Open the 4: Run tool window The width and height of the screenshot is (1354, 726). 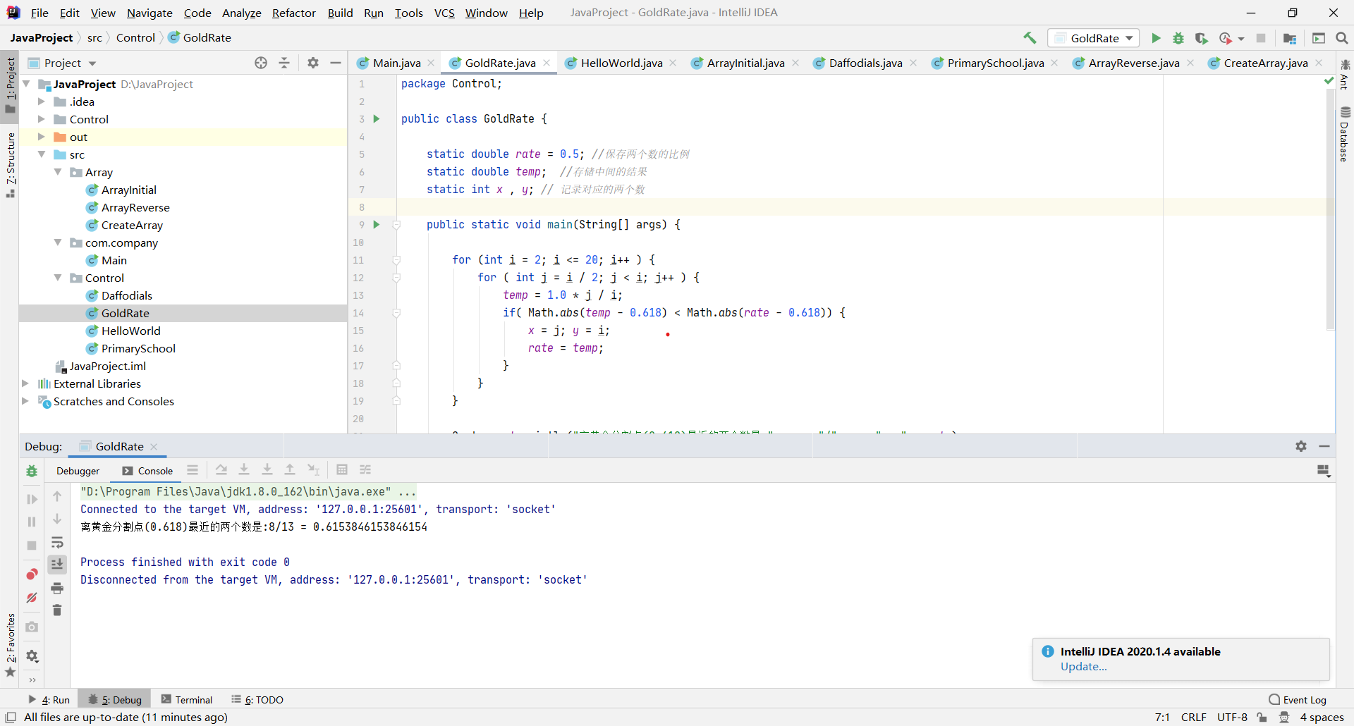pyautogui.click(x=49, y=700)
